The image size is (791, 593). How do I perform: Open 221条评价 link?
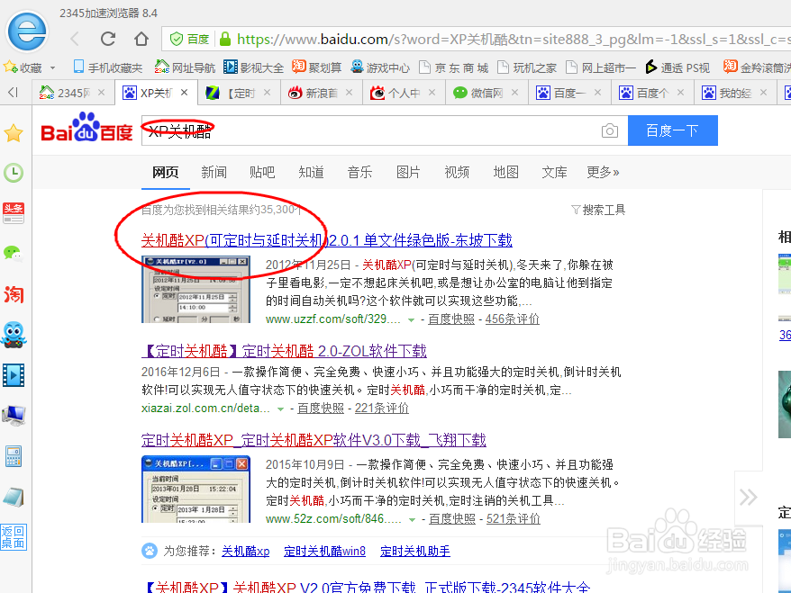[x=381, y=409]
